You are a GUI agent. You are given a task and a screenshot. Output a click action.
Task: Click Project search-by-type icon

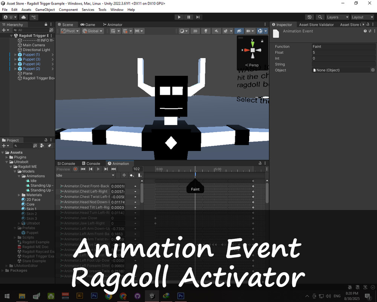click(42, 145)
